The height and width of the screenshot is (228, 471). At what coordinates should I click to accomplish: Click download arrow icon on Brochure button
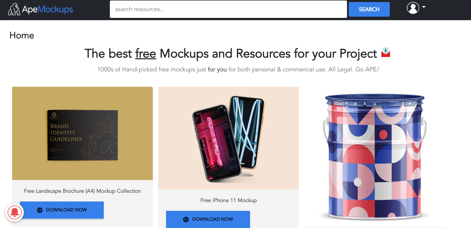pos(40,210)
